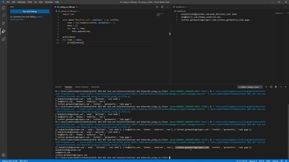Click the last terminal prompt line

click(x=112, y=157)
